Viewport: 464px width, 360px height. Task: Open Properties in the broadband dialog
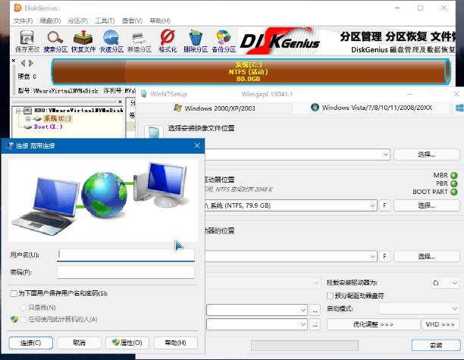[x=127, y=343]
